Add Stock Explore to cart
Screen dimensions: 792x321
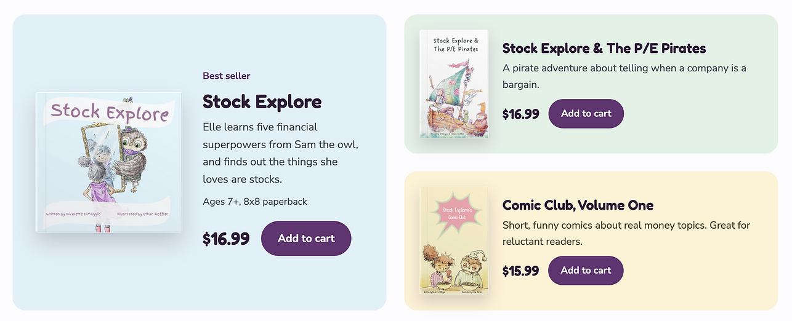(x=306, y=238)
